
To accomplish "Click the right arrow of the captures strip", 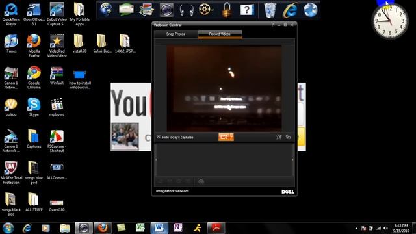I will [293, 159].
